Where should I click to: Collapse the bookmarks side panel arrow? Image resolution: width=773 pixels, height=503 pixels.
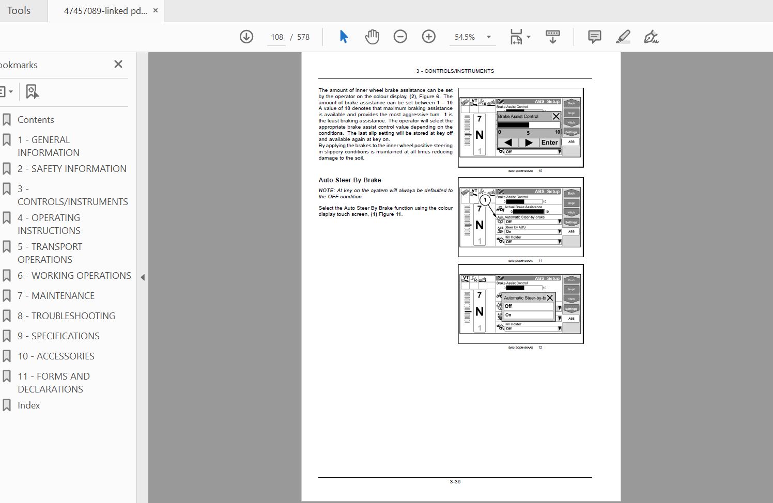[143, 277]
